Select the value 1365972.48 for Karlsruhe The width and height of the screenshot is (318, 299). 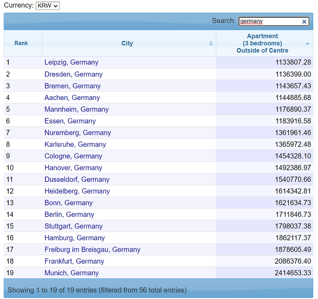[x=293, y=144]
